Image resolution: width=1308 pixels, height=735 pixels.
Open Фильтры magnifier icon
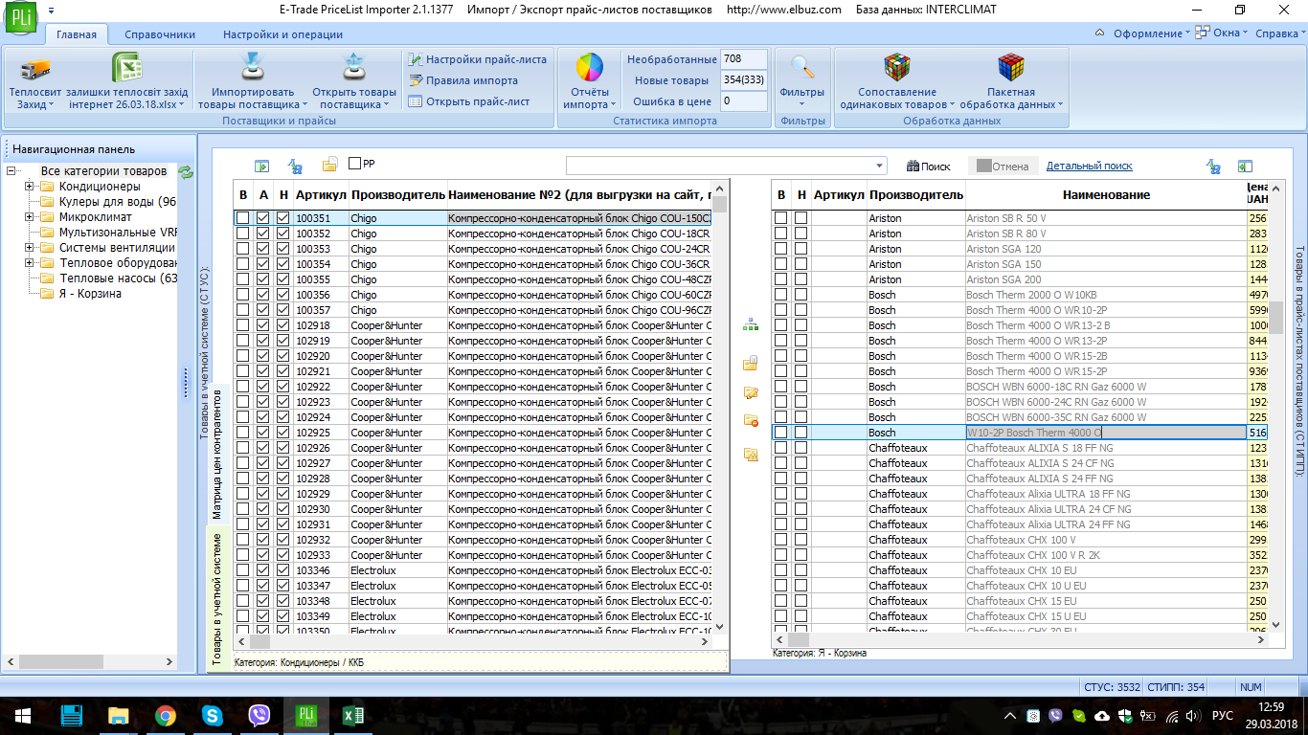802,68
